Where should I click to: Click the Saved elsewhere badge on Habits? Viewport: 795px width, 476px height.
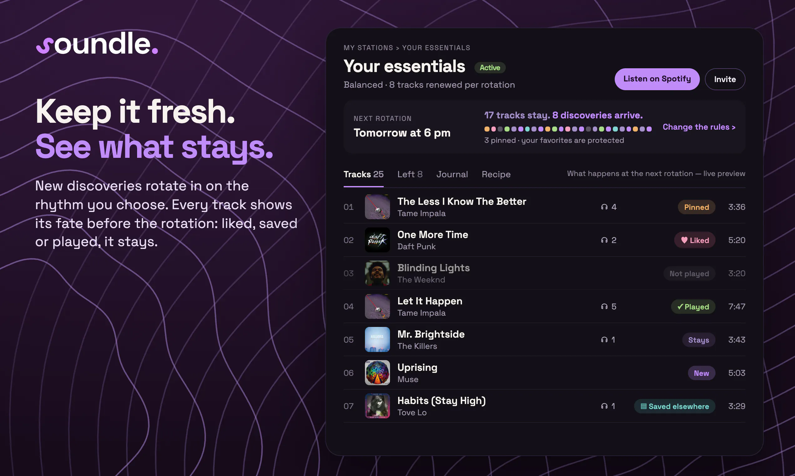[674, 406]
